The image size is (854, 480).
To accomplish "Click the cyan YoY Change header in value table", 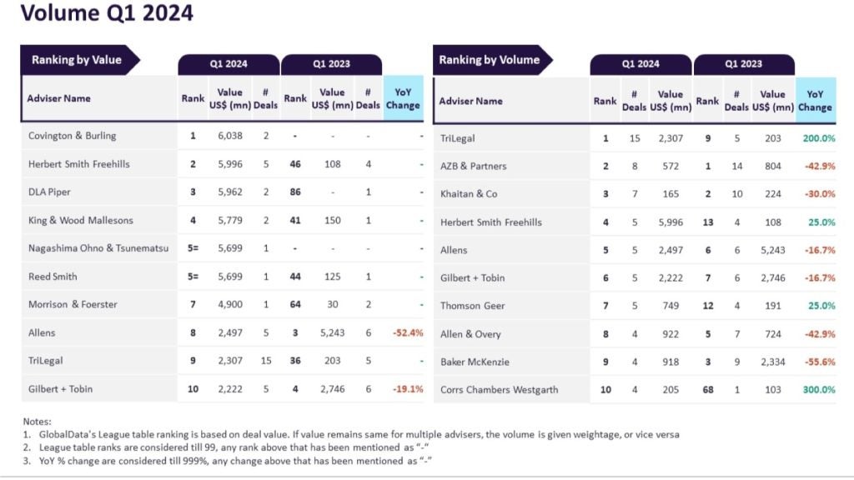I will [403, 99].
